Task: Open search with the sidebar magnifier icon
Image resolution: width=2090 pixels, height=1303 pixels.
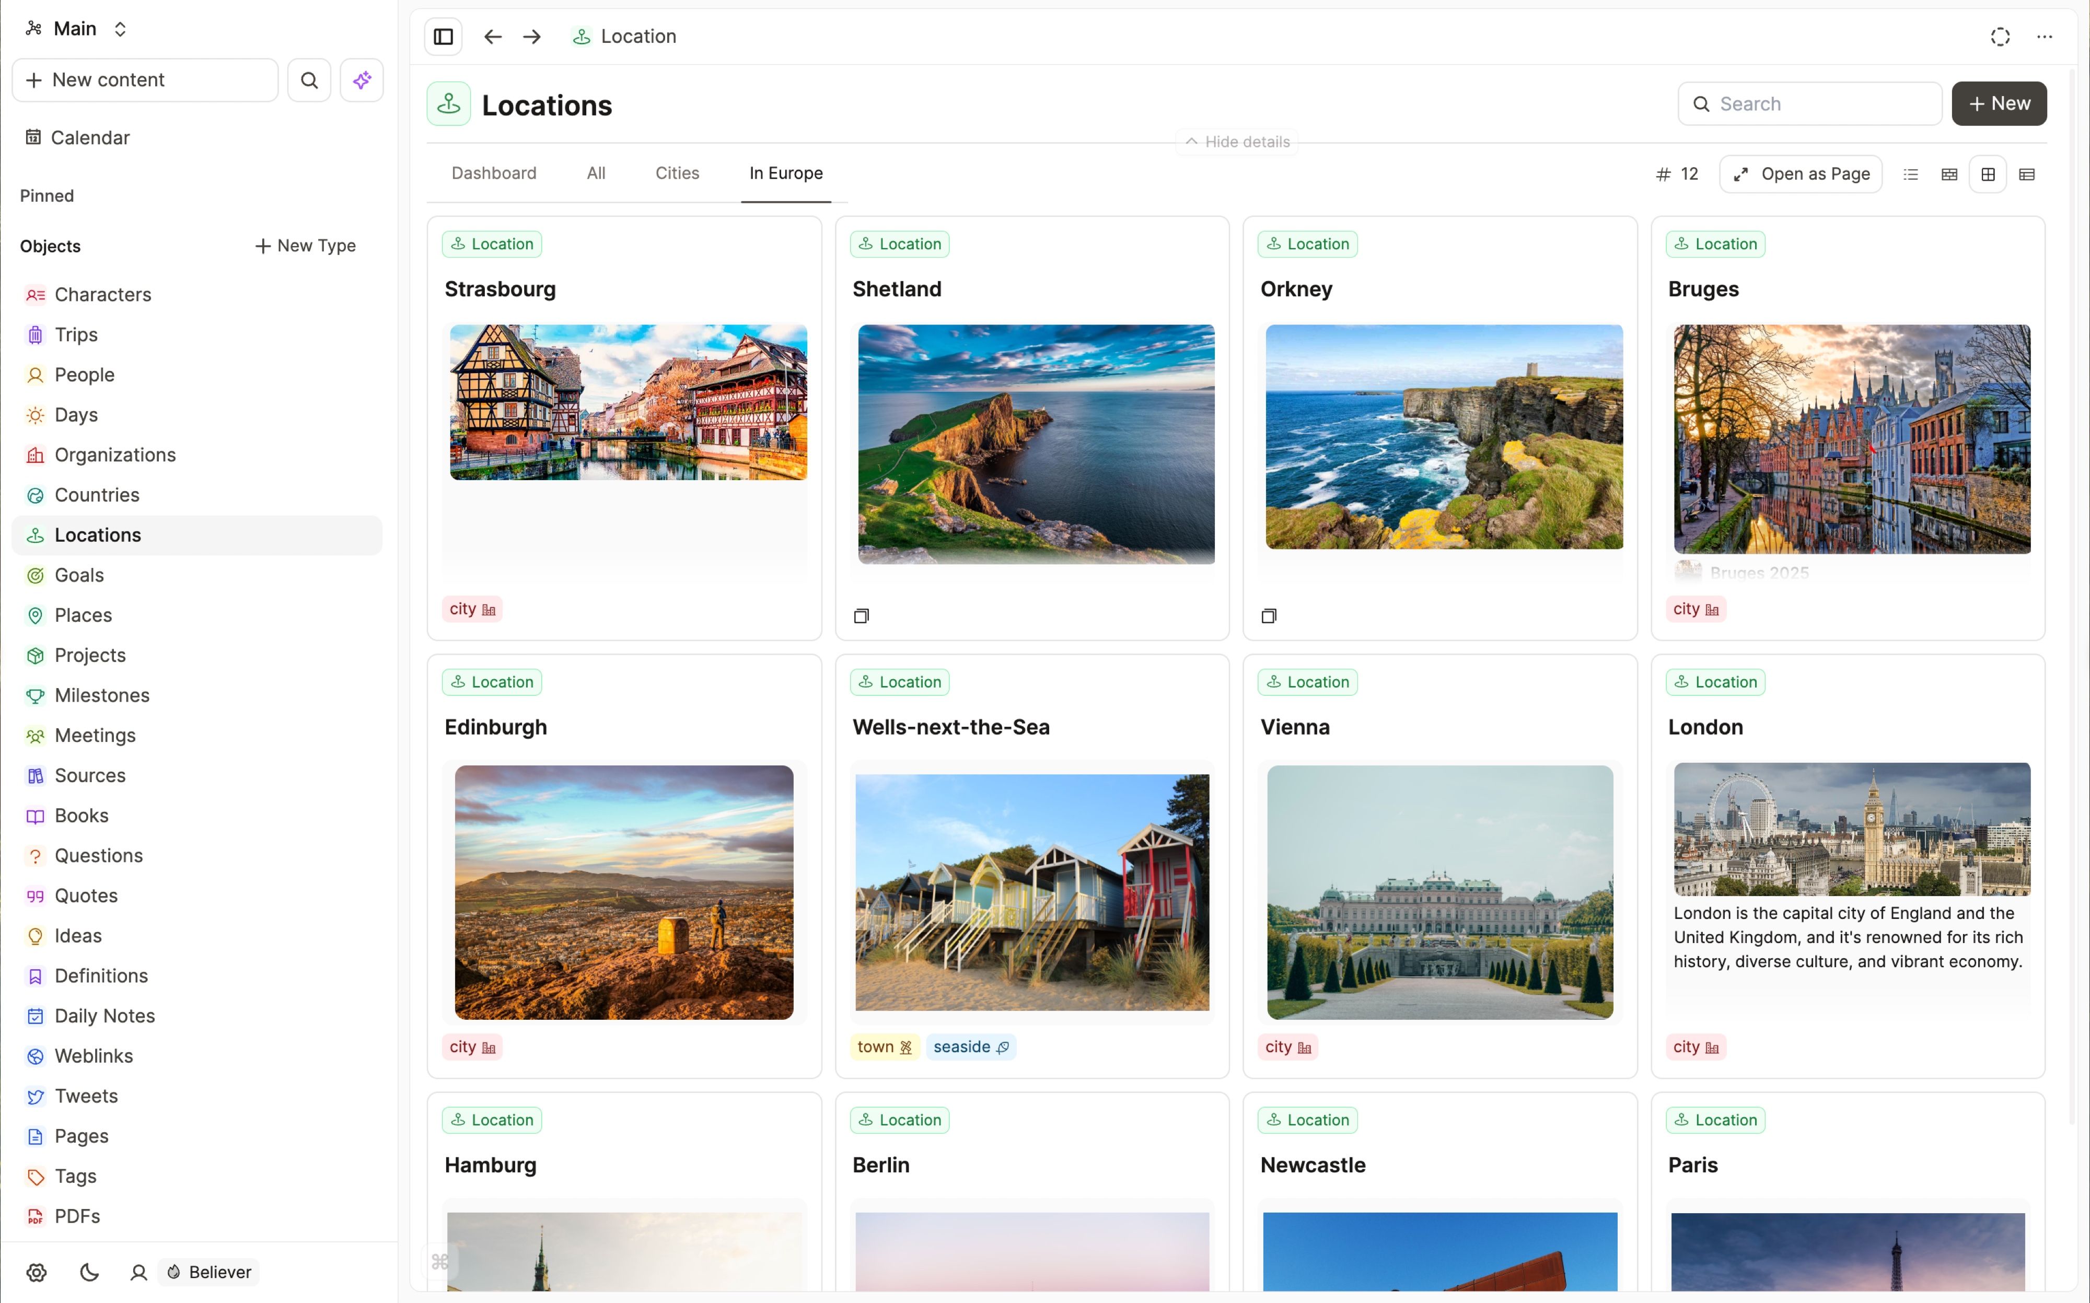Action: 309,79
